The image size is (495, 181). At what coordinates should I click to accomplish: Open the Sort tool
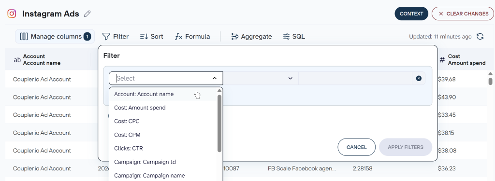tap(151, 37)
